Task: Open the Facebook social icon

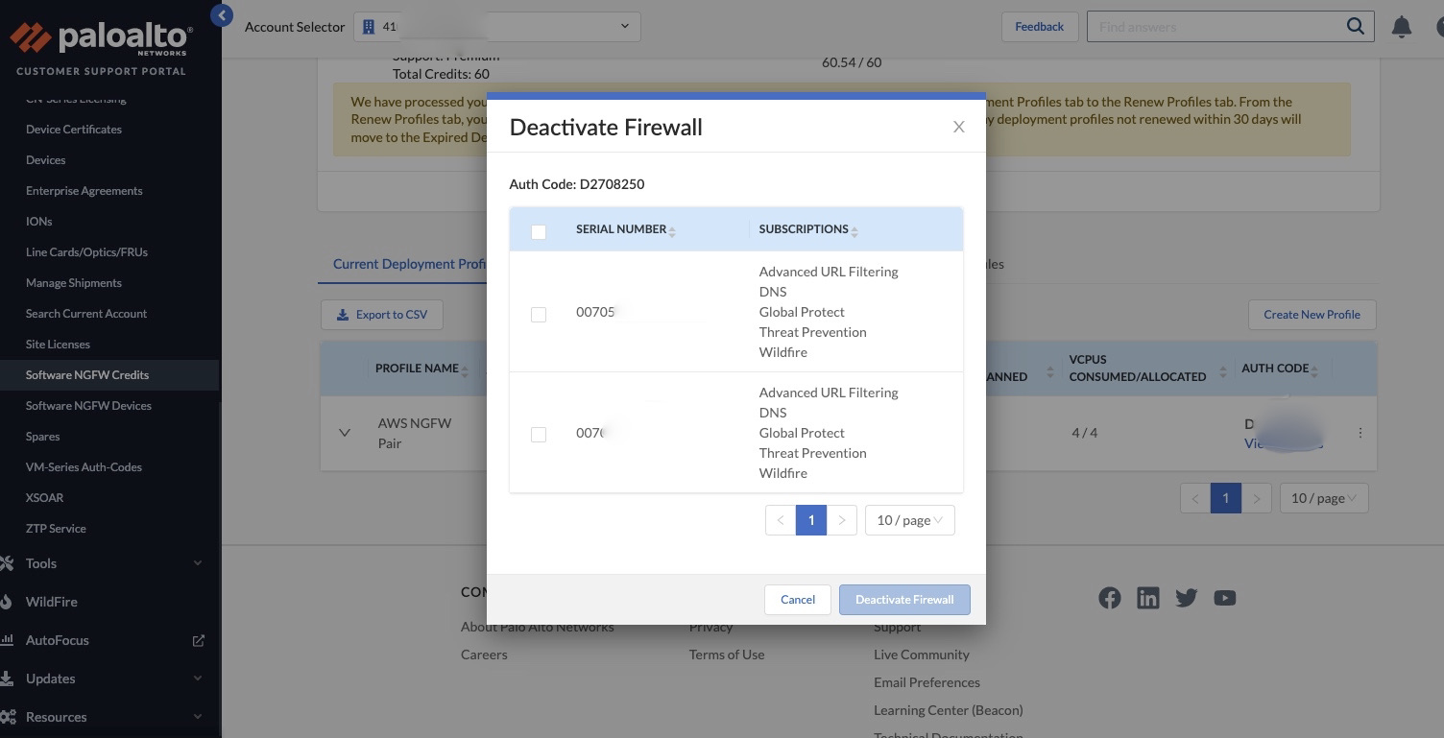Action: click(1110, 598)
